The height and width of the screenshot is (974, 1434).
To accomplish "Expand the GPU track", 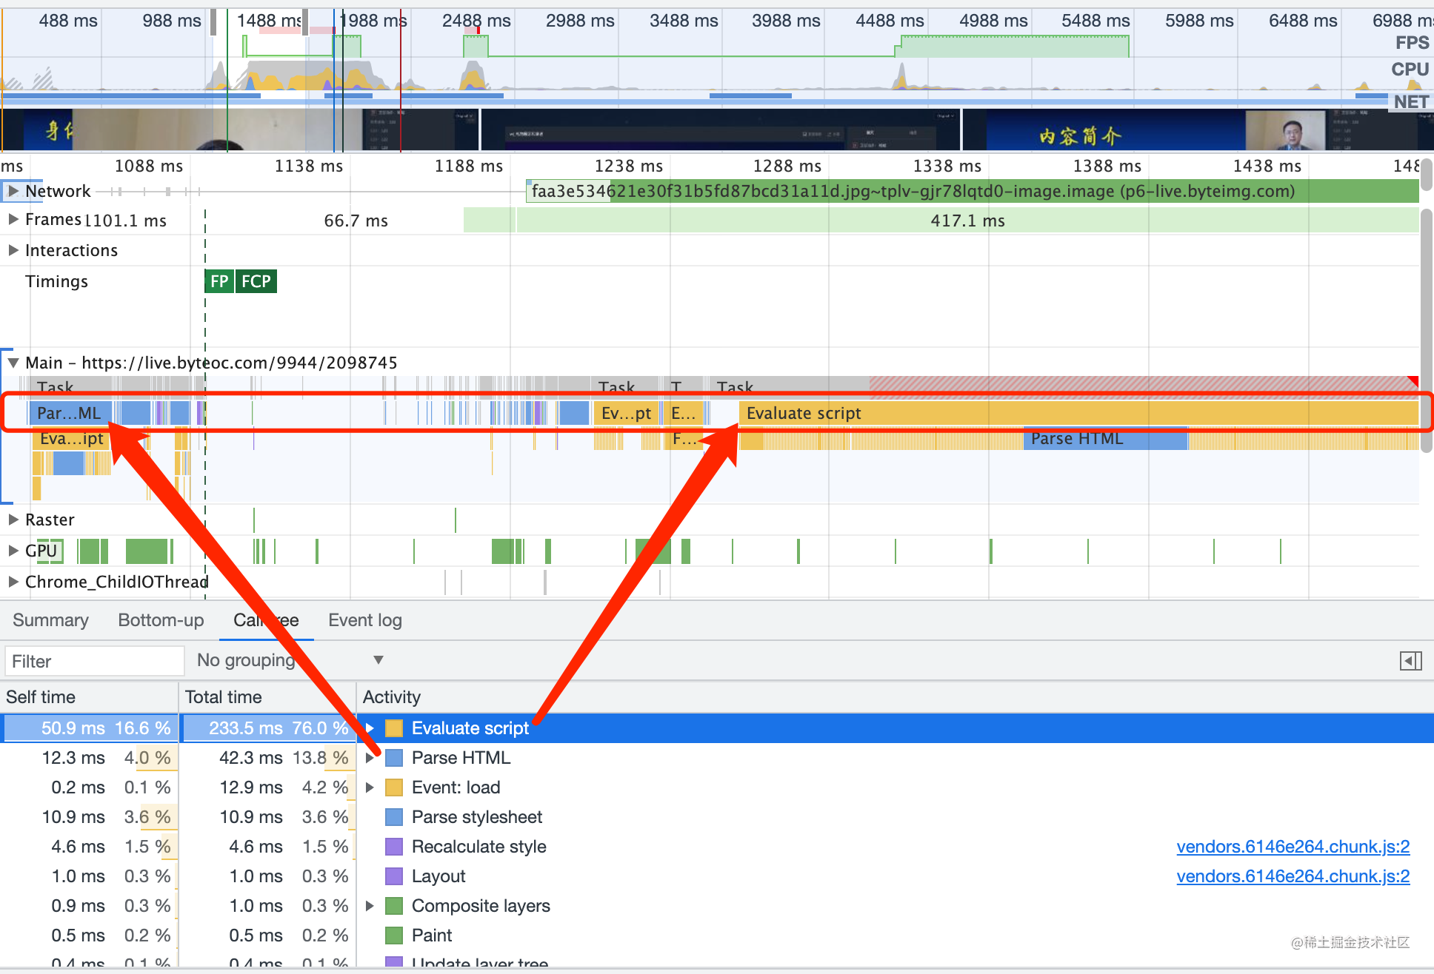I will (13, 551).
